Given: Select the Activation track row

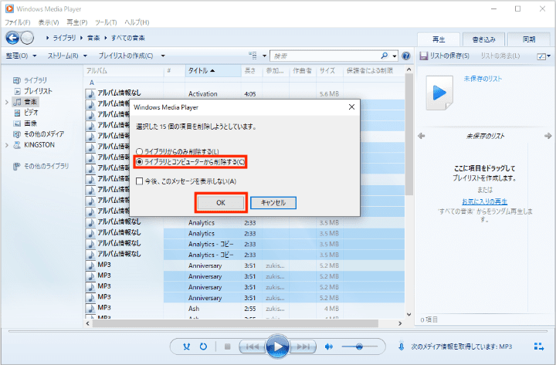Looking at the screenshot, I should (245, 94).
